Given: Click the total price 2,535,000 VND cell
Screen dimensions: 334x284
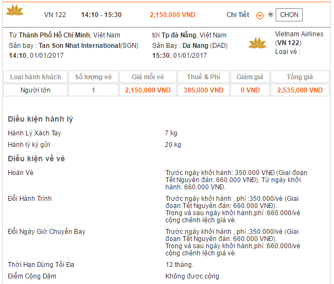Looking at the screenshot, I should click(300, 90).
